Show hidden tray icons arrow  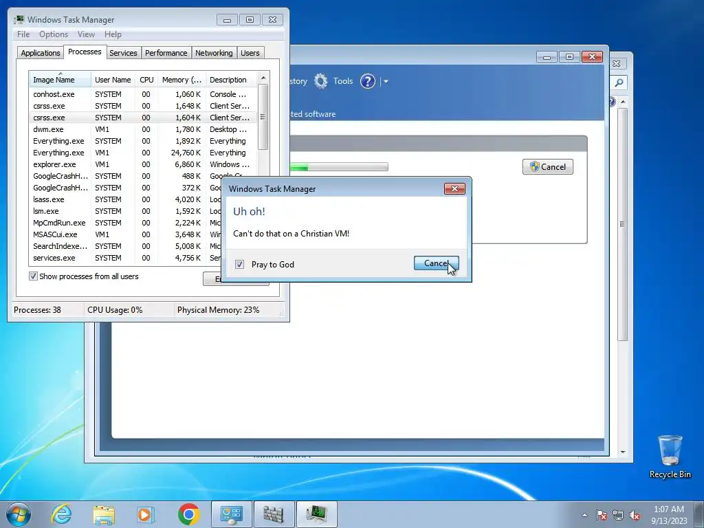click(584, 515)
